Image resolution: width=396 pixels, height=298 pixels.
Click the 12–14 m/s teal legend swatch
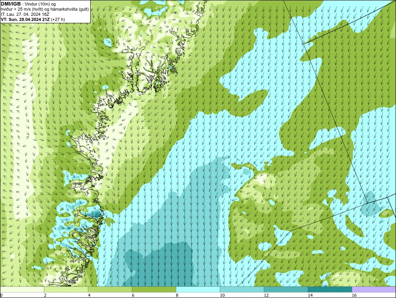(x=286, y=289)
